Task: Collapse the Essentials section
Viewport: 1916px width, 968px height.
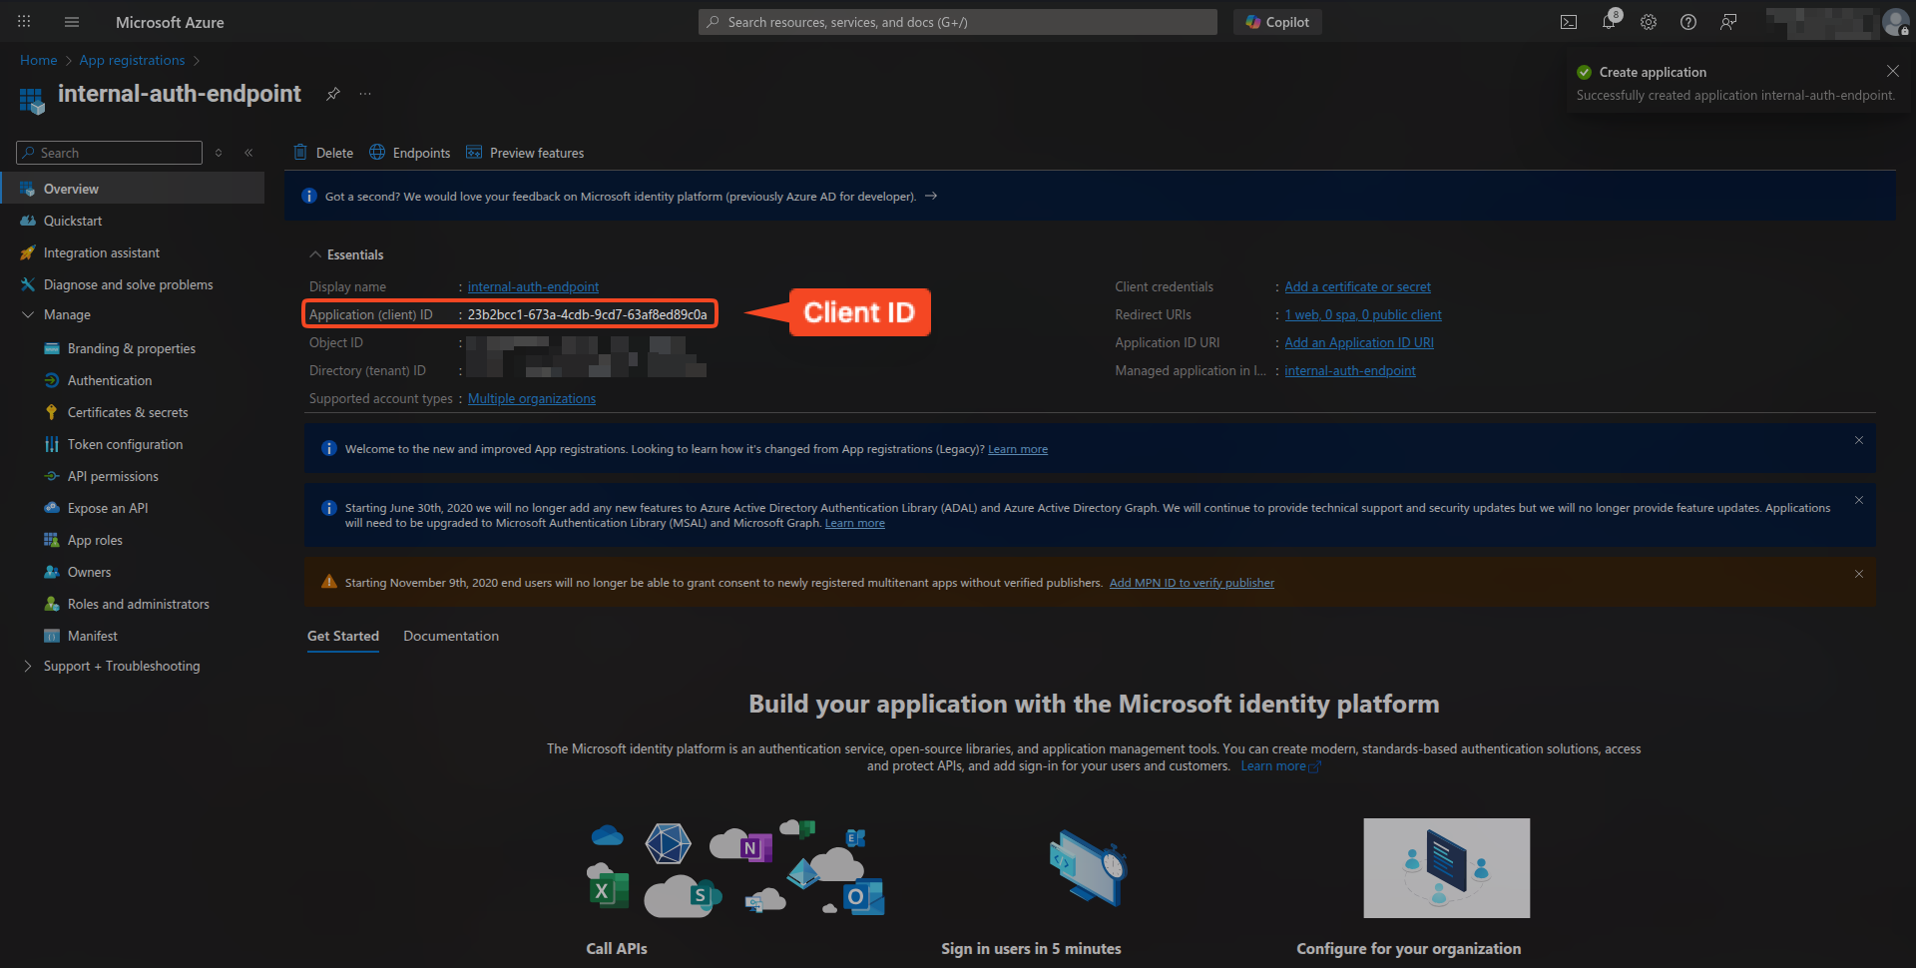Action: [x=315, y=254]
